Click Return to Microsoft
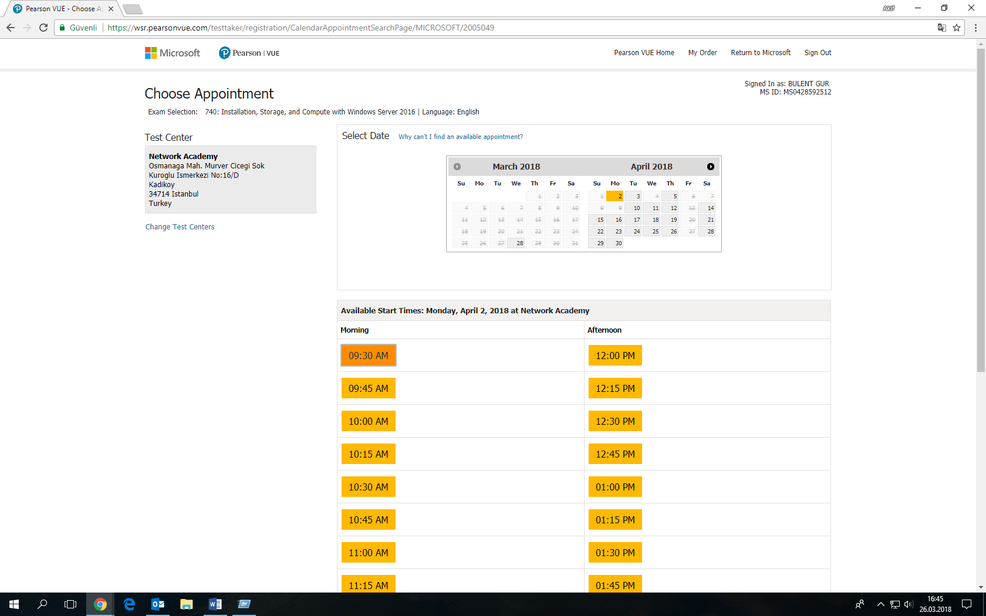This screenshot has height=616, width=986. click(761, 53)
